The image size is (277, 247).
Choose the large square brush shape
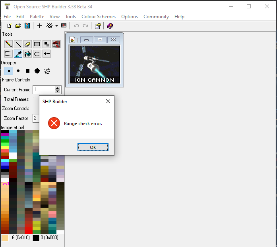[27, 71]
